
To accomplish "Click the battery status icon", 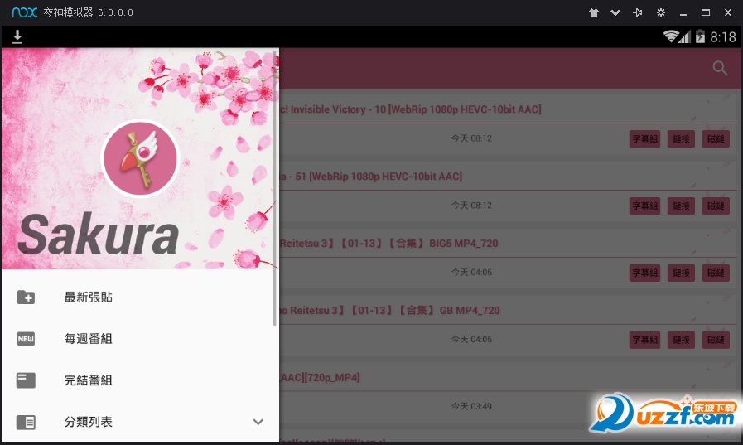I will [701, 36].
